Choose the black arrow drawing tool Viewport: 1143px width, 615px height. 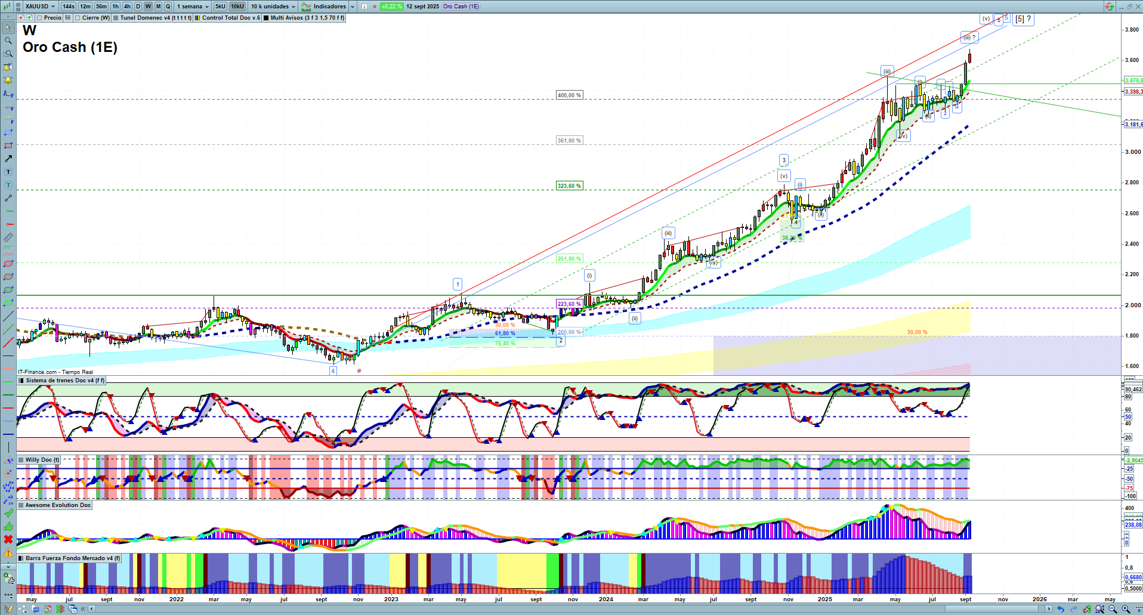(x=8, y=159)
